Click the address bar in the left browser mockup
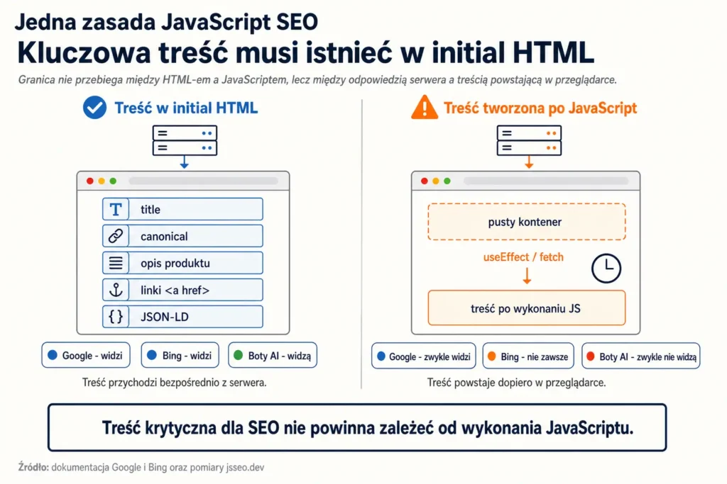The height and width of the screenshot is (484, 727). click(204, 181)
